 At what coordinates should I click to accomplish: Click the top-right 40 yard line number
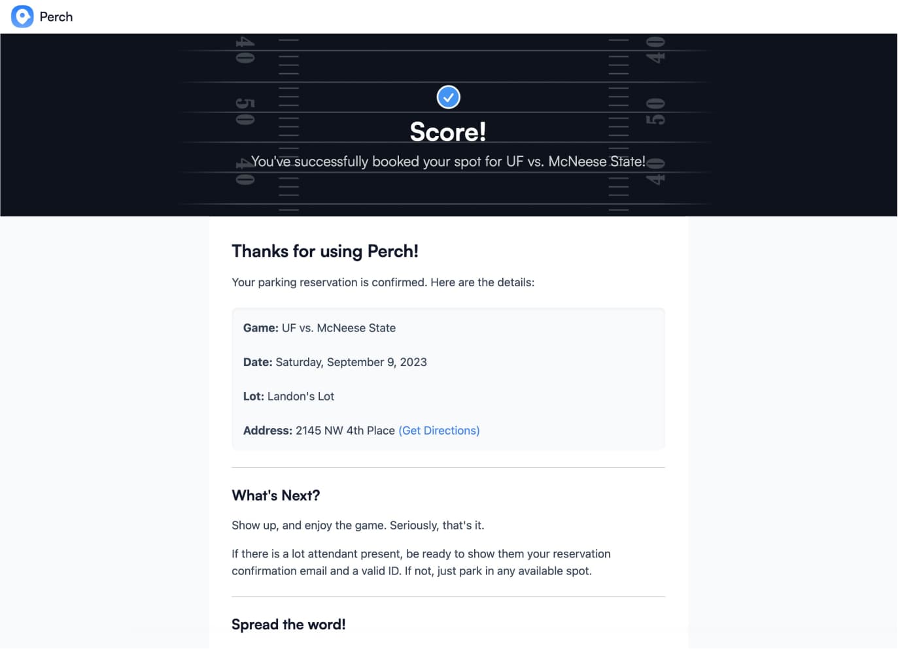[655, 50]
